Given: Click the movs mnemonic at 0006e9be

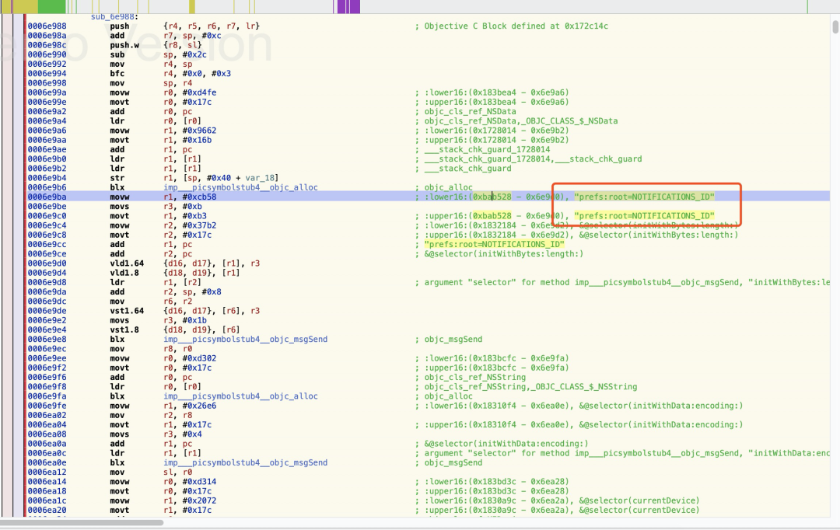Looking at the screenshot, I should (120, 207).
